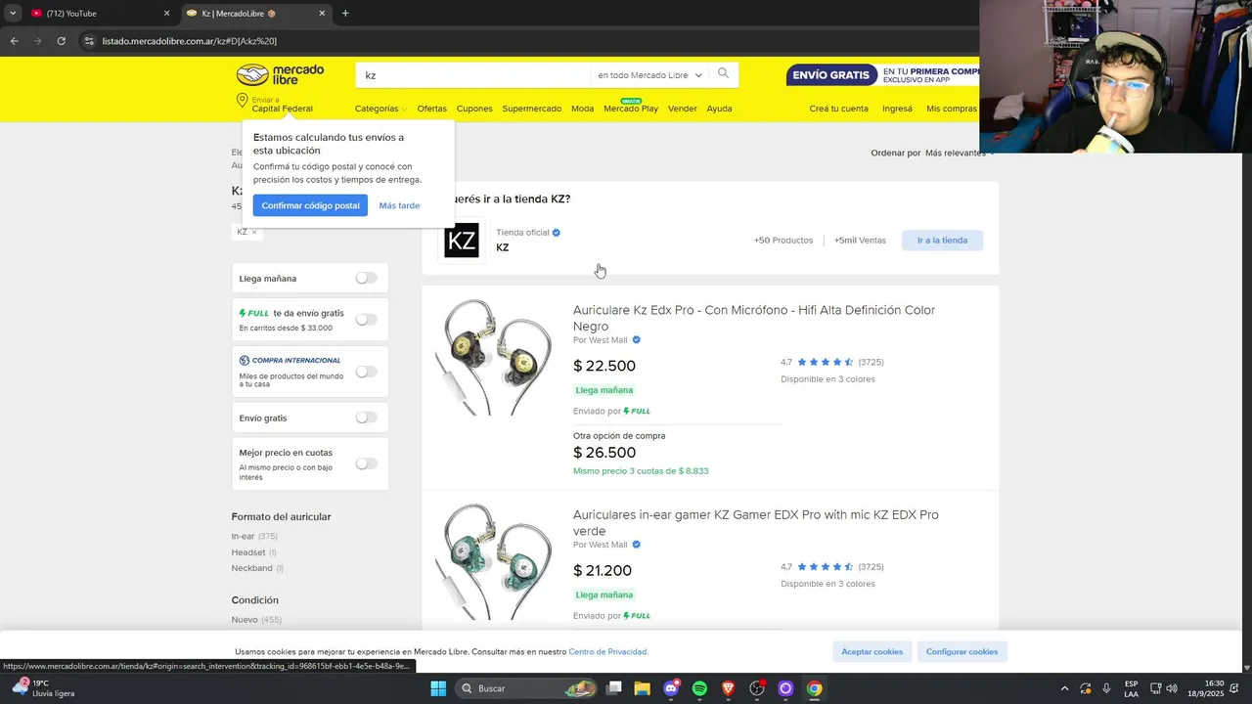Click the Mercado Libre logo
The width and height of the screenshot is (1252, 704).
(282, 74)
